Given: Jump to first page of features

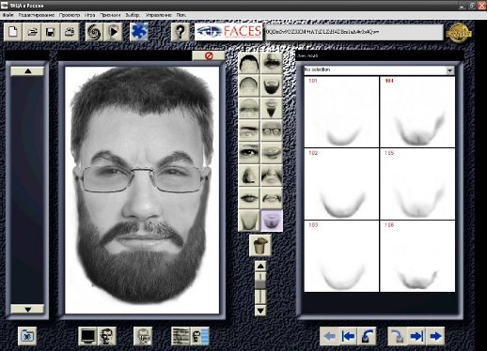Looking at the screenshot, I should 348,336.
